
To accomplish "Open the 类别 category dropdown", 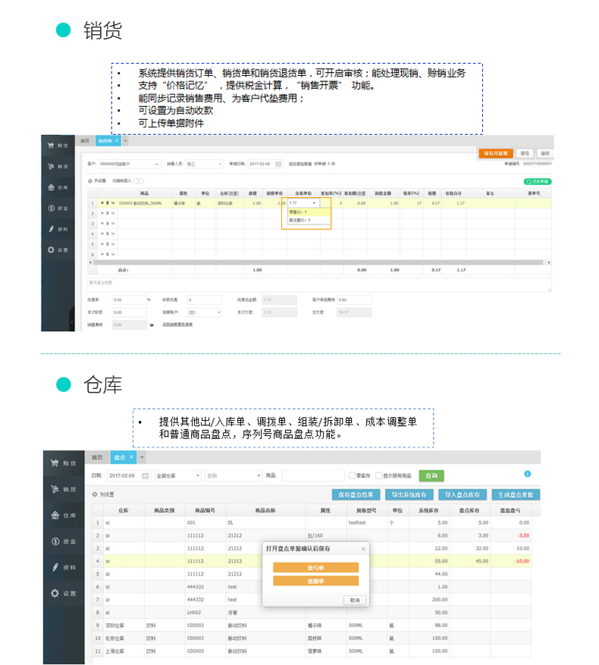I will tap(232, 476).
